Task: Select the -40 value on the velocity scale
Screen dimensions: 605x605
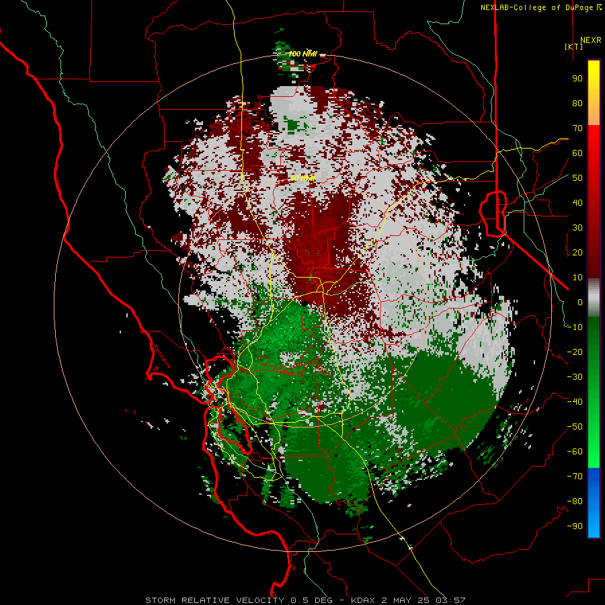Action: pos(575,402)
